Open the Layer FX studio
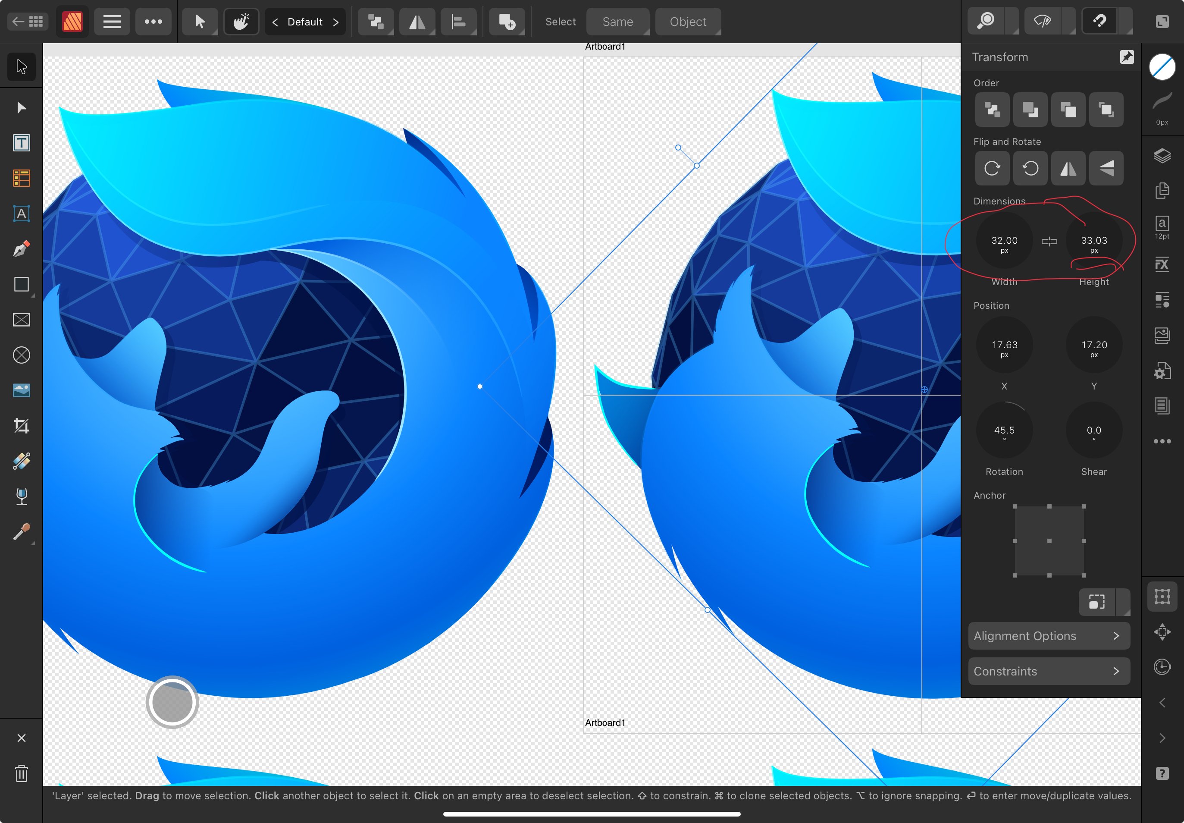The width and height of the screenshot is (1184, 823). [1162, 265]
